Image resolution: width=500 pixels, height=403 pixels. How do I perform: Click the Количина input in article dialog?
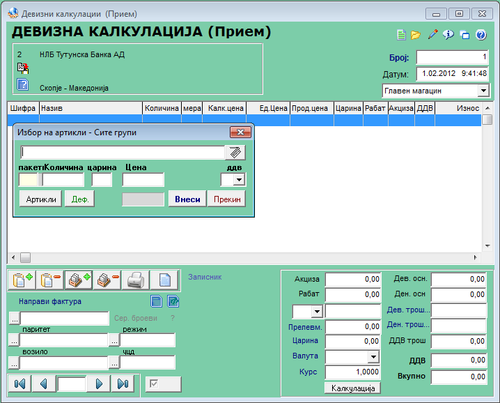tap(63, 179)
